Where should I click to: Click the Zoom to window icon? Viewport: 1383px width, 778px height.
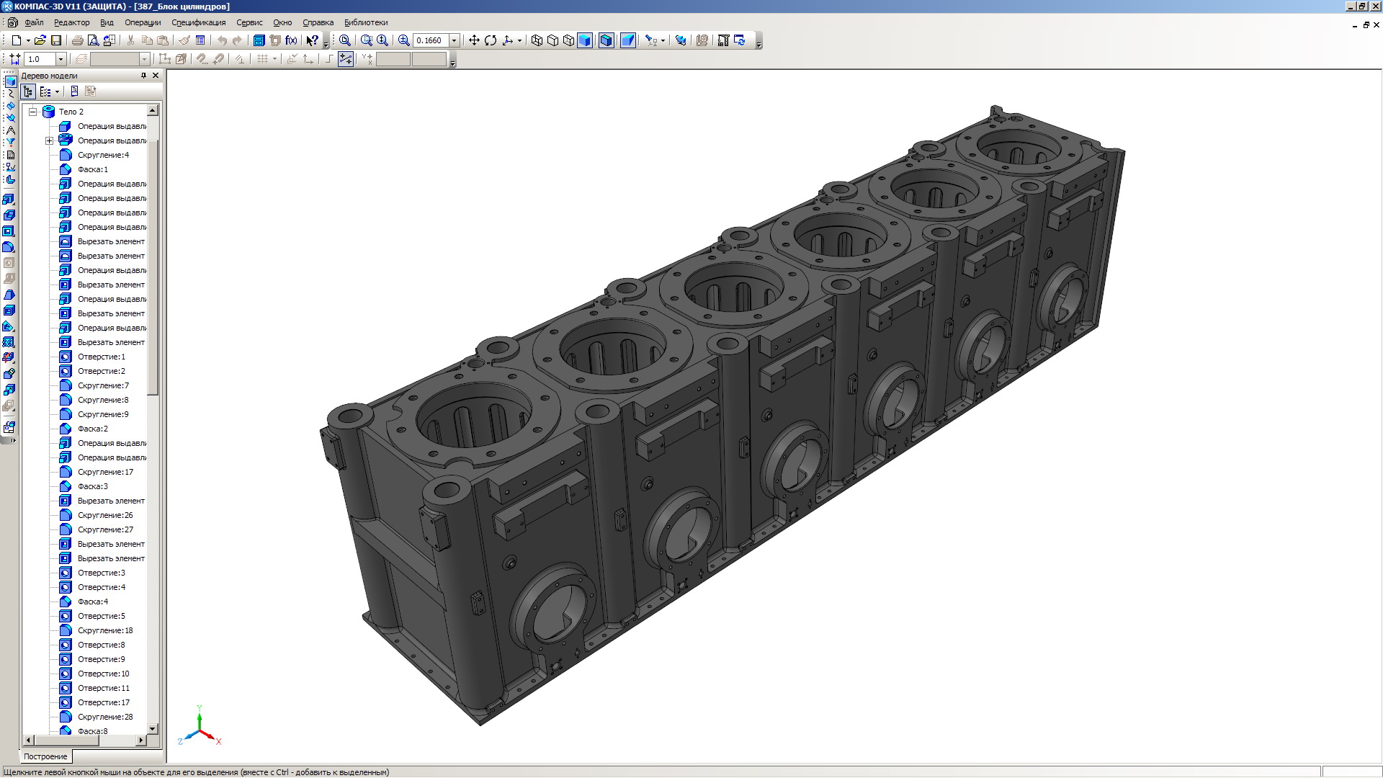367,40
